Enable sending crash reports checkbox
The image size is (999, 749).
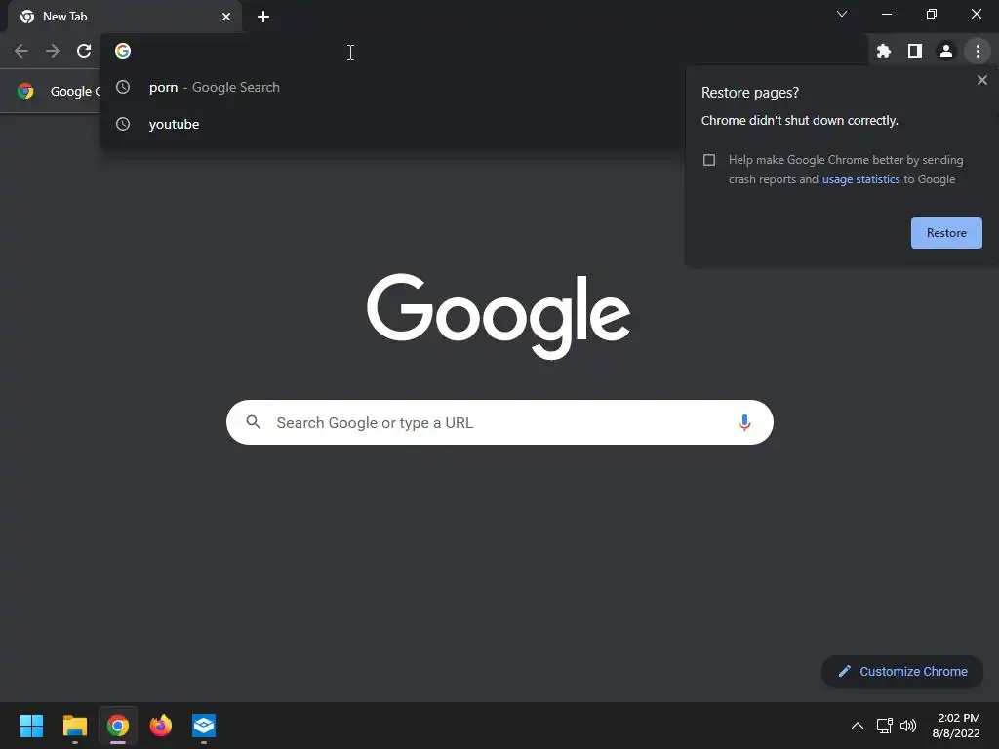click(709, 160)
